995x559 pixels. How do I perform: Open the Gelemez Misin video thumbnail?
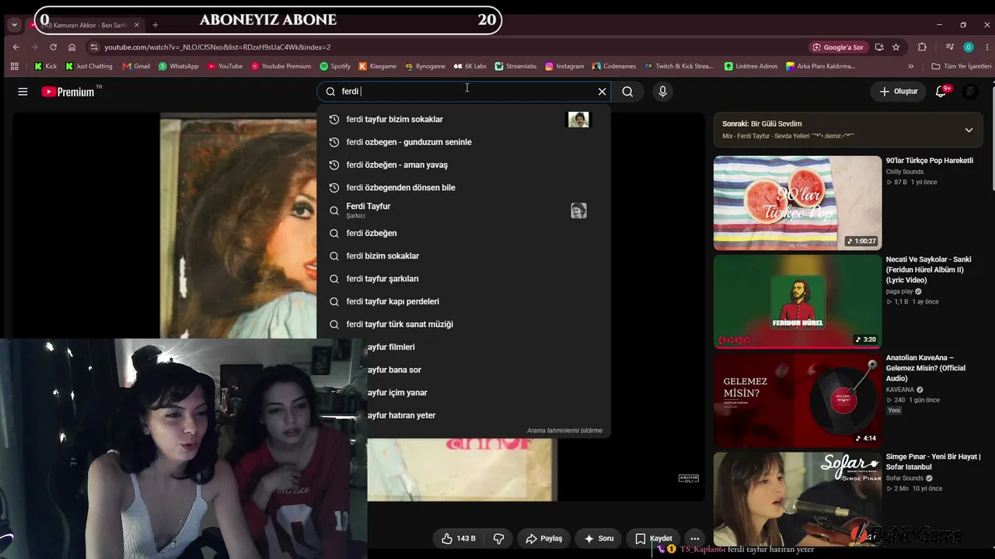pyautogui.click(x=798, y=401)
